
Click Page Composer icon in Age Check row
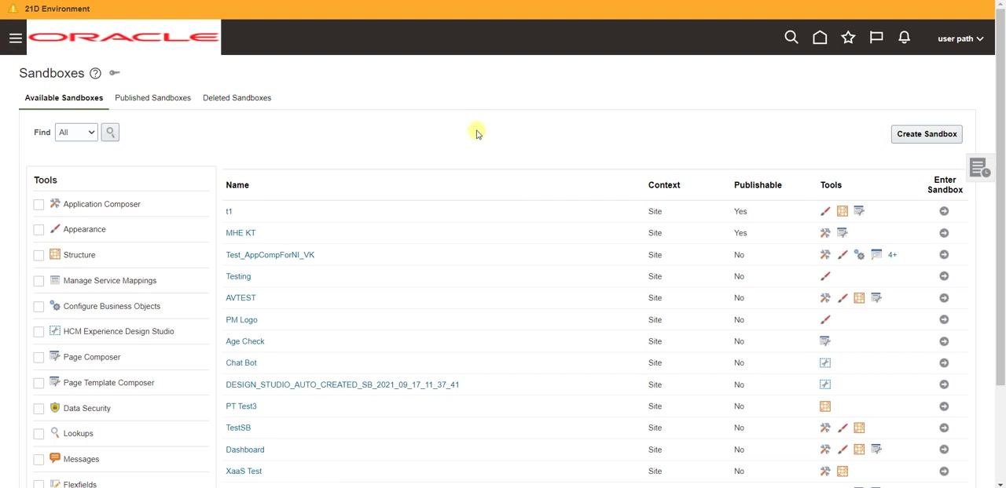point(825,341)
